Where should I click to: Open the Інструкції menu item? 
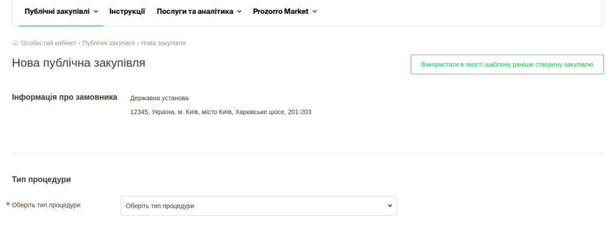click(x=127, y=11)
